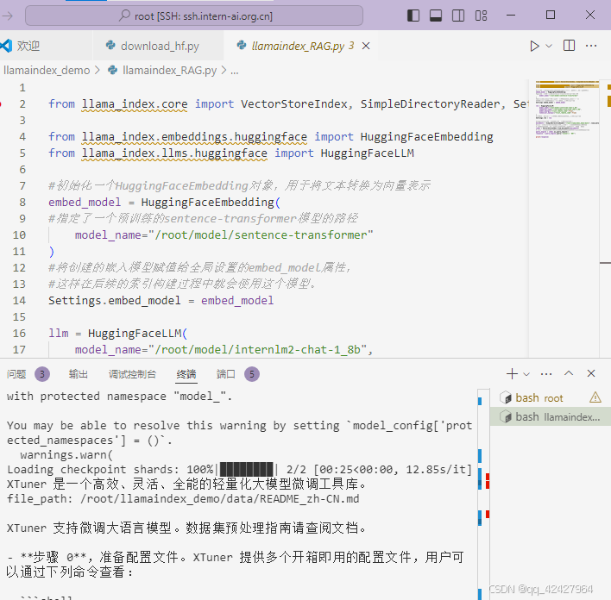This screenshot has height=600, width=611.
Task: Switch to the download_hf.py tab
Action: click(x=160, y=46)
